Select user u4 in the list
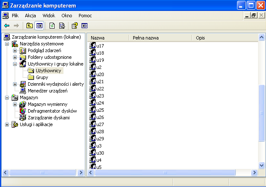The width and height of the screenshot is (266, 187). click(99, 160)
